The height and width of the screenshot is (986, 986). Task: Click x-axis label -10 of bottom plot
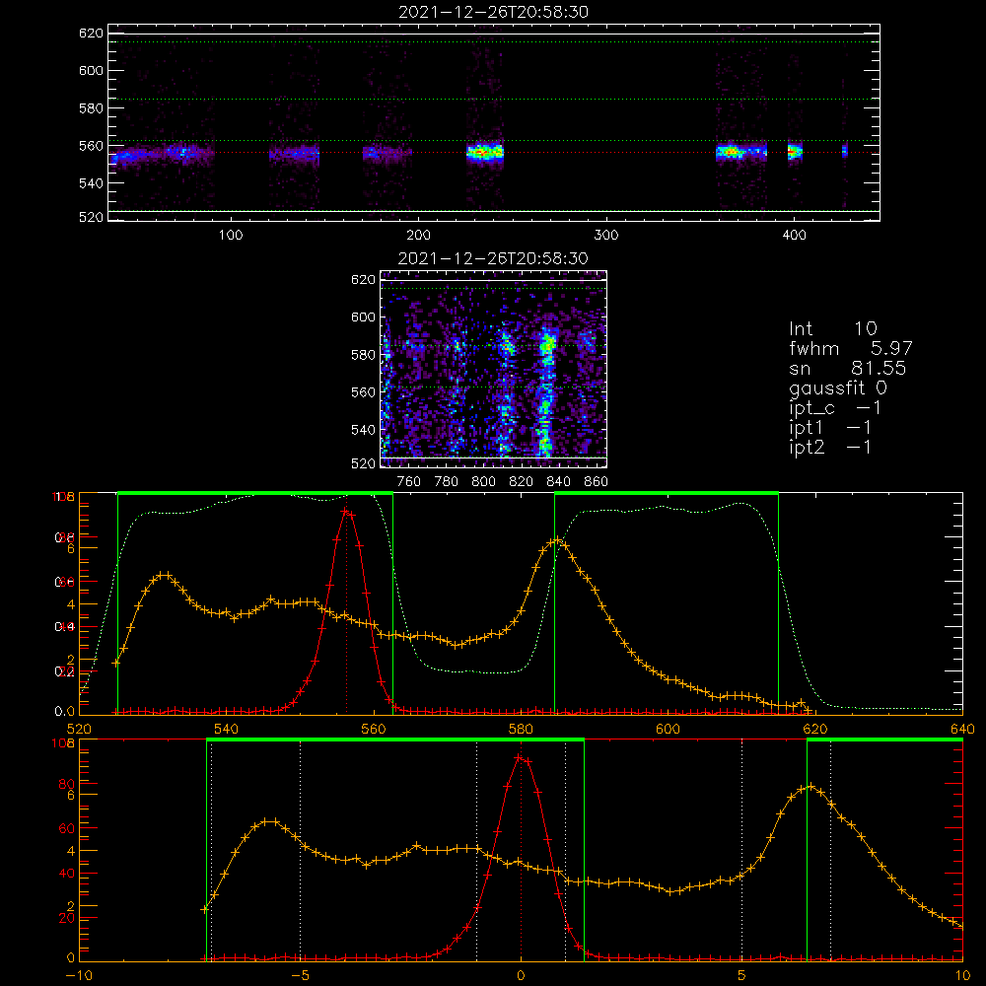79,975
